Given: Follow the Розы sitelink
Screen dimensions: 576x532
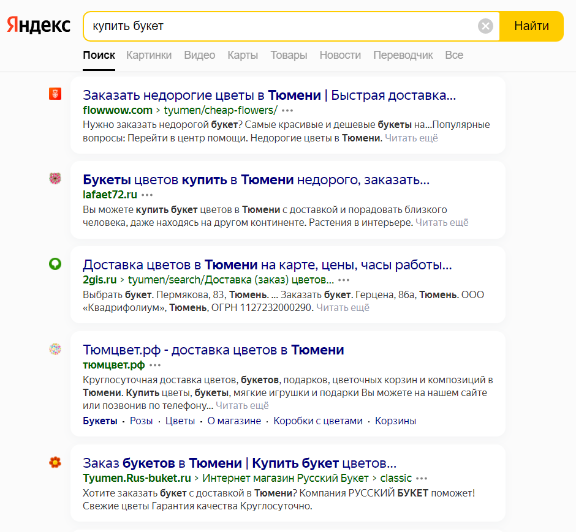Looking at the screenshot, I should (141, 421).
